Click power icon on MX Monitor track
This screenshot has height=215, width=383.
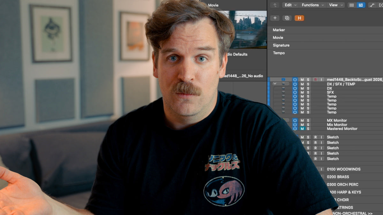[x=295, y=120]
